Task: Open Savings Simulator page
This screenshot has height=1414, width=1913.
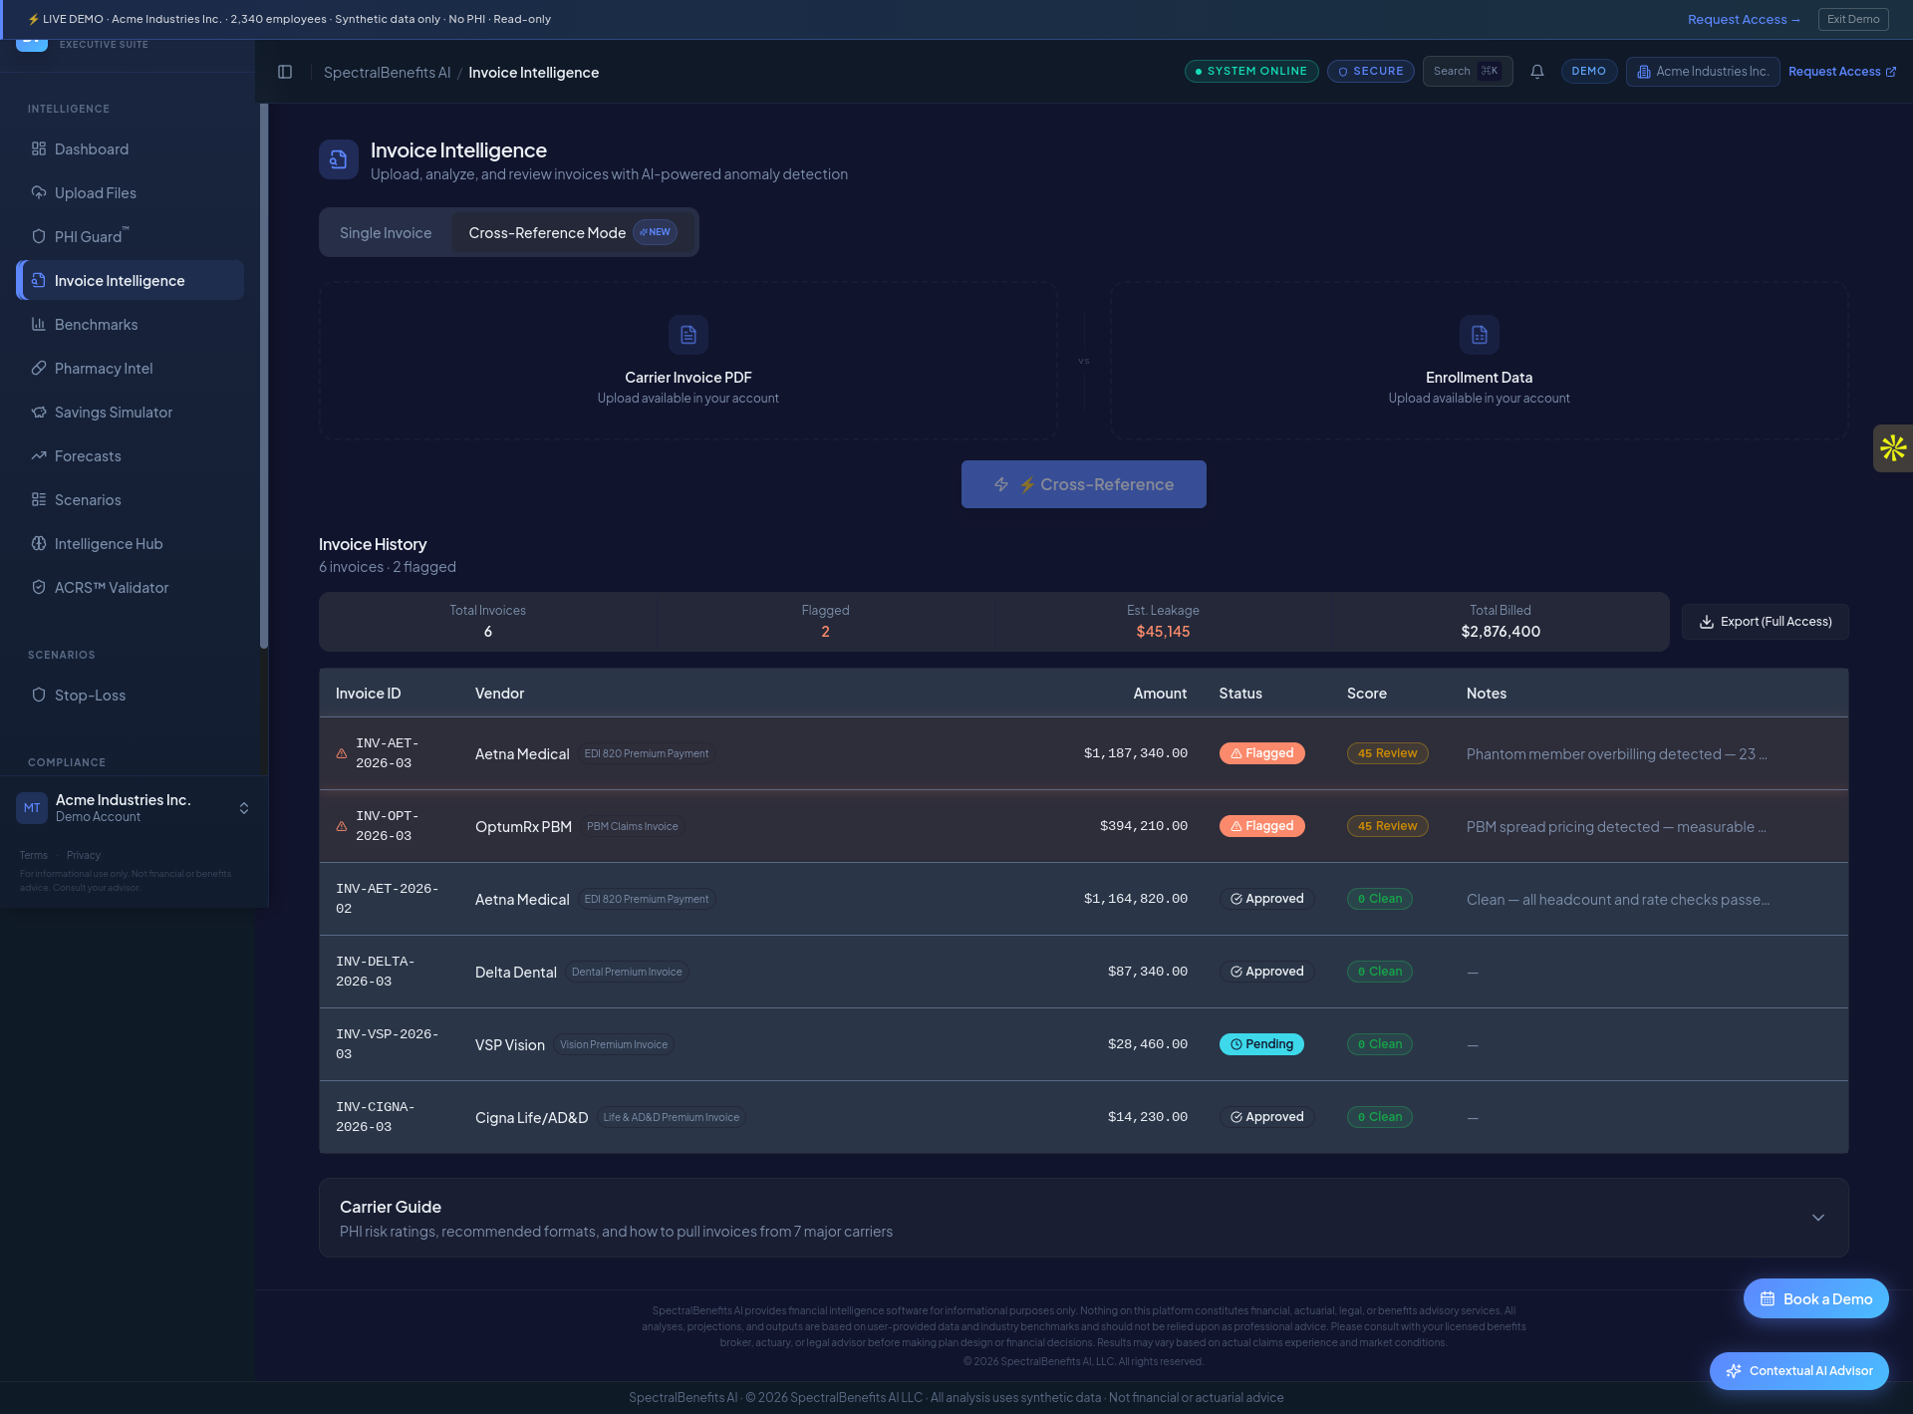Action: pyautogui.click(x=131, y=412)
